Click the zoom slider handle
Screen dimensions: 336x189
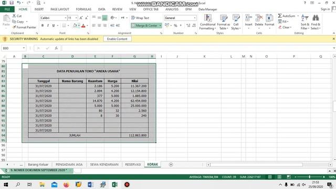309,177
